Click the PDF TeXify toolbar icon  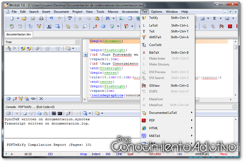126,26
